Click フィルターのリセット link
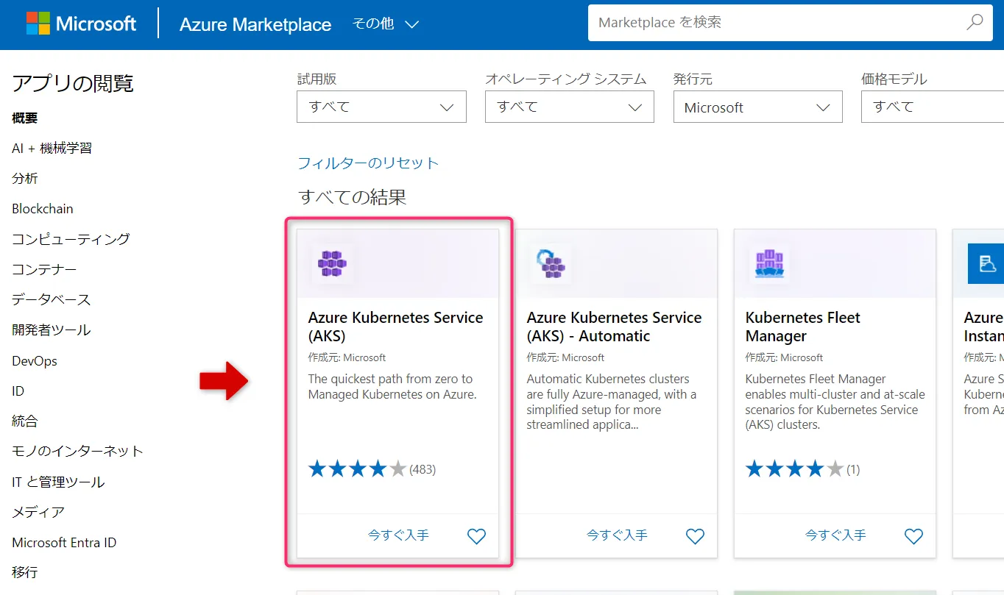 368,163
